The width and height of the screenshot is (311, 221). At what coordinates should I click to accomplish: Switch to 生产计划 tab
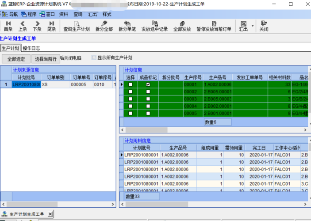tap(11, 48)
